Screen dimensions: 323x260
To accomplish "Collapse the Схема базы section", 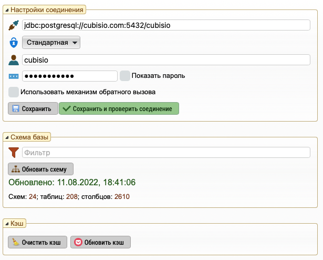I will 7,137.
